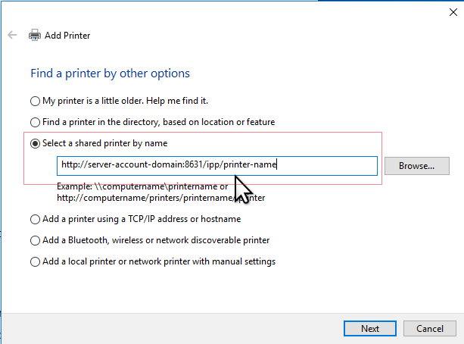Select the 'Select a shared printer by name' radio button
The height and width of the screenshot is (344, 464).
35,143
